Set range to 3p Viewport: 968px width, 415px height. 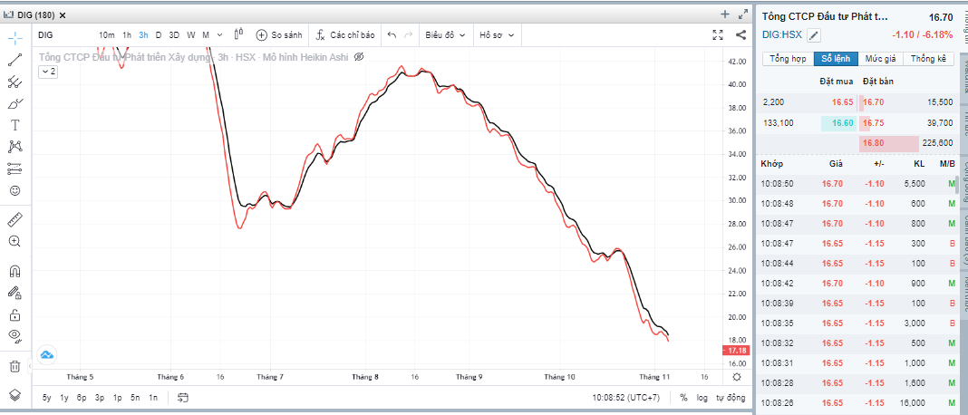[100, 398]
